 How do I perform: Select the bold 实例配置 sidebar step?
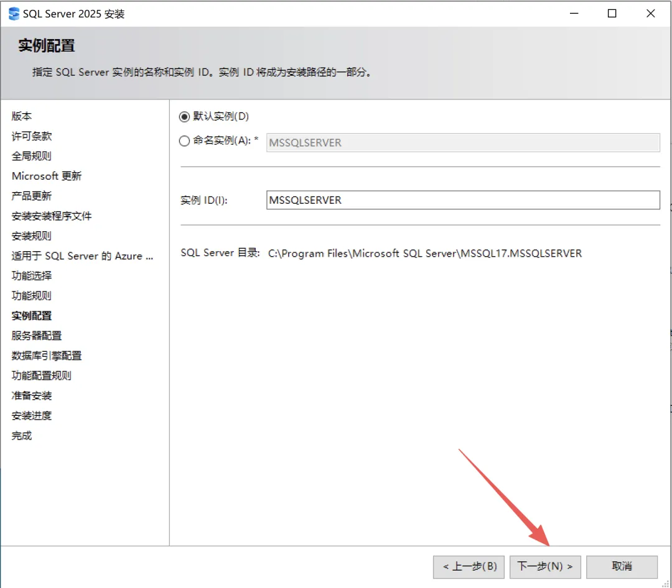(x=32, y=316)
